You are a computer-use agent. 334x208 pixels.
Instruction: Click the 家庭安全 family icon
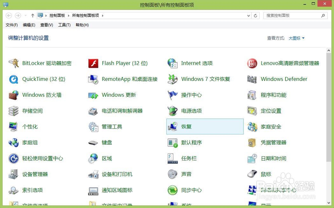[x=252, y=127]
